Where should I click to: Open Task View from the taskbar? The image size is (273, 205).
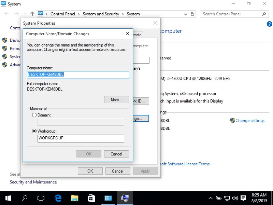tap(41, 198)
